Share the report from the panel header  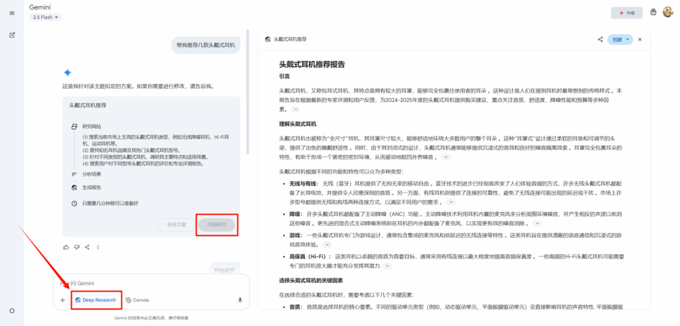click(x=600, y=39)
